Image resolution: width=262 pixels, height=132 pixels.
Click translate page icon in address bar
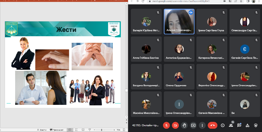coord(230,1)
